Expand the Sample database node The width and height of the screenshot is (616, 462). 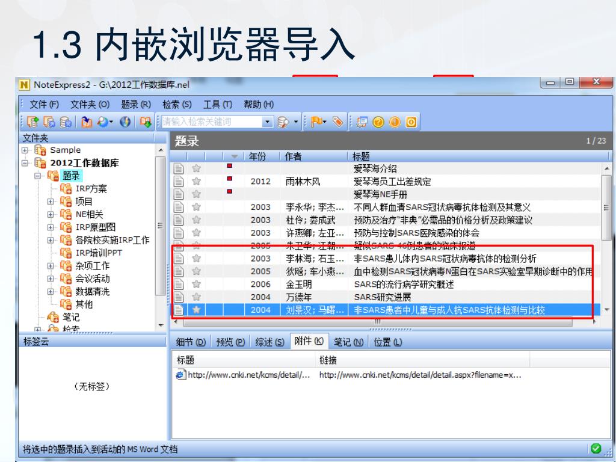coord(25,150)
